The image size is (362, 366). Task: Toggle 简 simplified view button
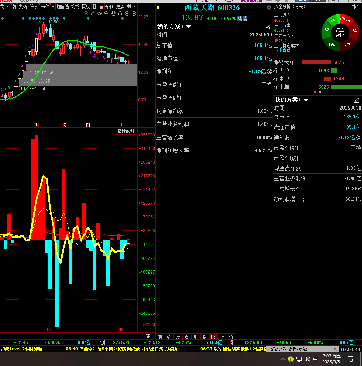point(15,6)
